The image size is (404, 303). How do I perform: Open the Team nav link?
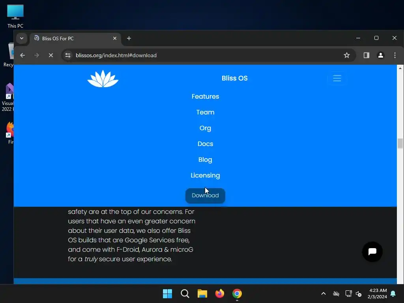[205, 112]
